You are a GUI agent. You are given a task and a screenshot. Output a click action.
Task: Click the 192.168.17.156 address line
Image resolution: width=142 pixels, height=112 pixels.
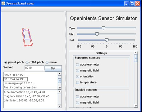coord(14,75)
